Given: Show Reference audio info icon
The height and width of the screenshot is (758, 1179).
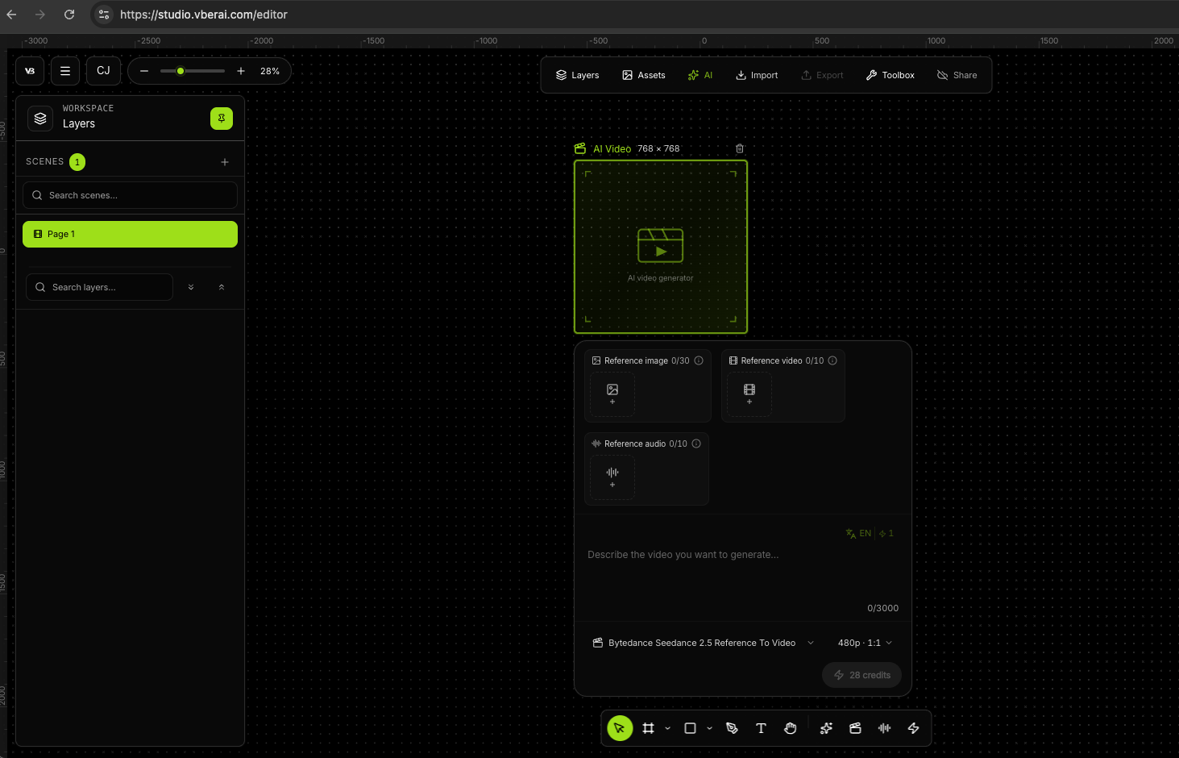Looking at the screenshot, I should pos(696,444).
